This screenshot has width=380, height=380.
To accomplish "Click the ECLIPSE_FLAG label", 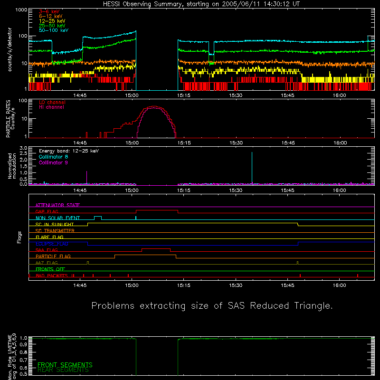I will click(52, 244).
